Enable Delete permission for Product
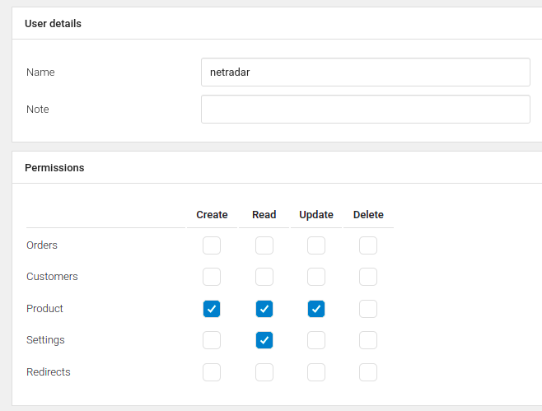 pyautogui.click(x=368, y=309)
